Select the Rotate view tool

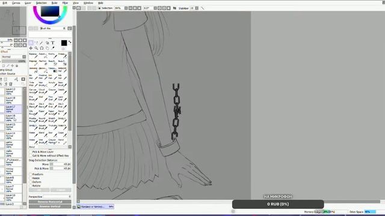pos(42,48)
